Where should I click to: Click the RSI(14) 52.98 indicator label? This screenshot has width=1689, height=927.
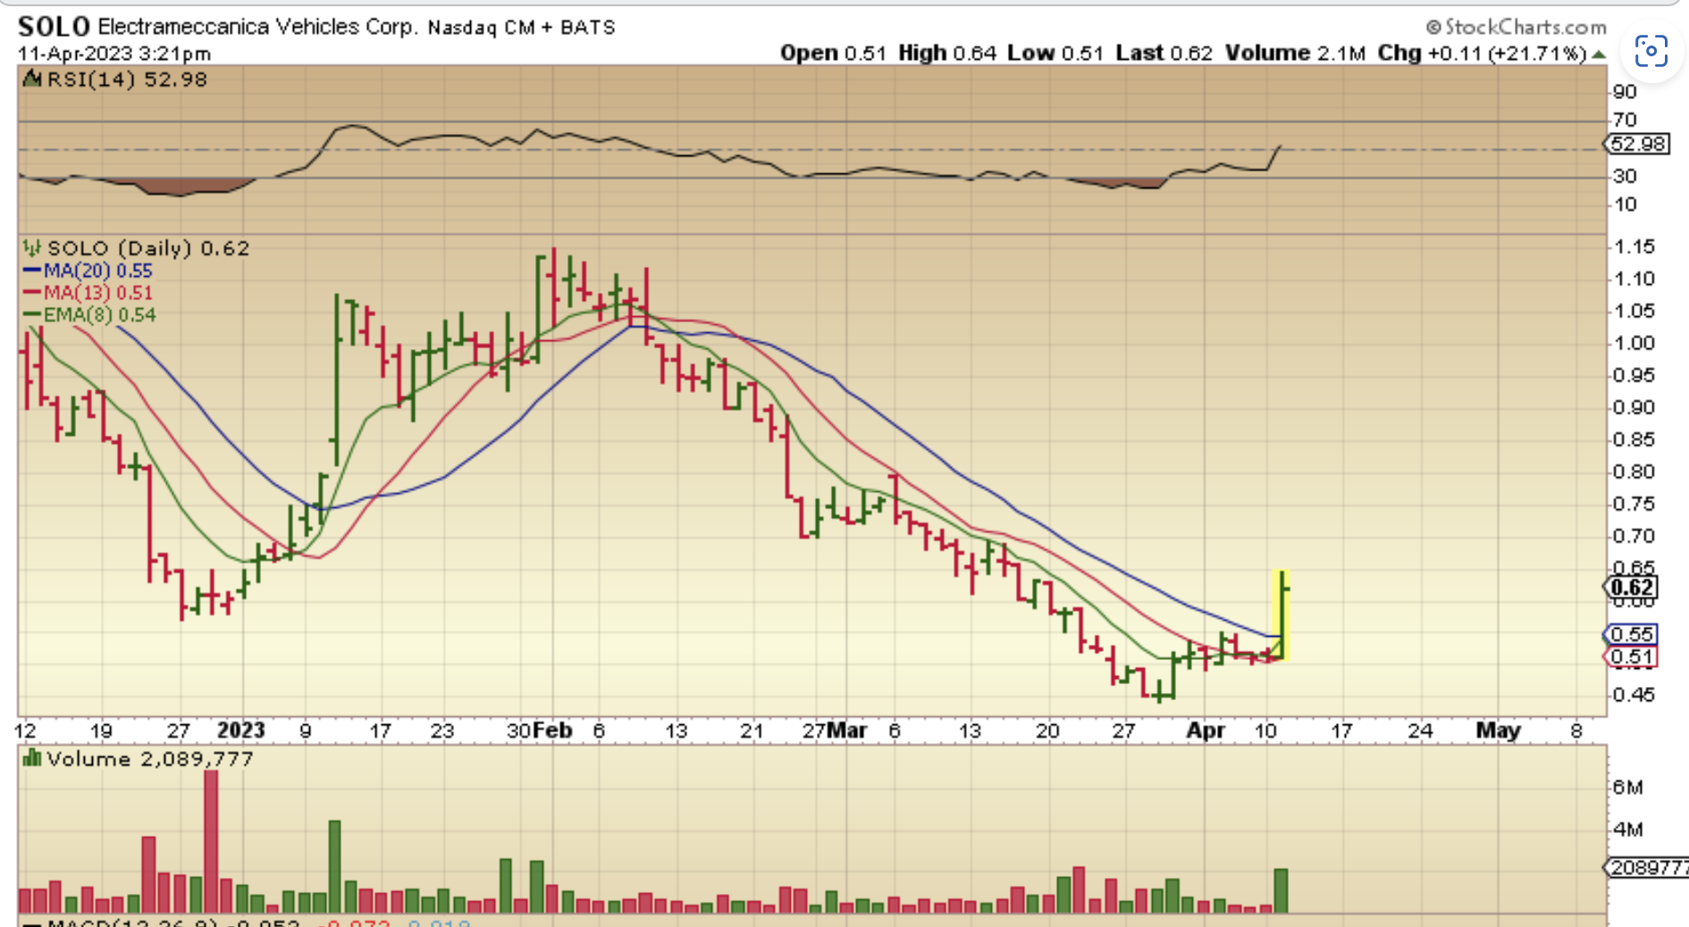pyautogui.click(x=127, y=79)
